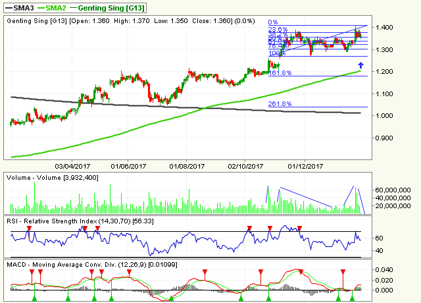Image resolution: width=421 pixels, height=303 pixels.
Task: Select the 23.6% Fibonacci level label
Action: click(x=278, y=29)
